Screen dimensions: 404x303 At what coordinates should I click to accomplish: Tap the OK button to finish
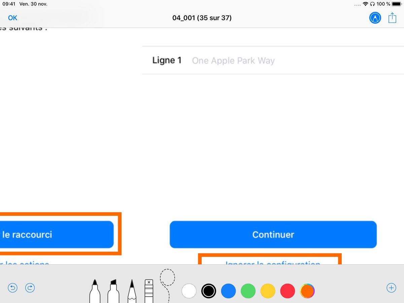pyautogui.click(x=13, y=18)
